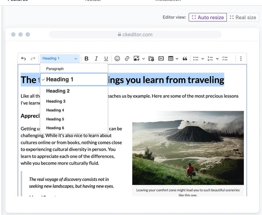Viewport: 262px width, 215px height.
Task: Apply numbered list
Action: 210,58
